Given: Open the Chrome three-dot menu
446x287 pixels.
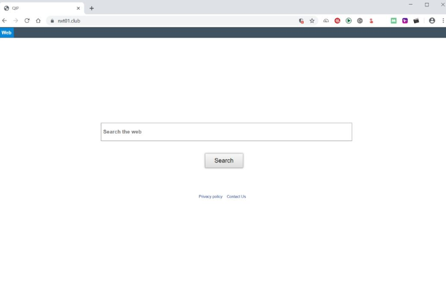Looking at the screenshot, I should click(443, 20).
